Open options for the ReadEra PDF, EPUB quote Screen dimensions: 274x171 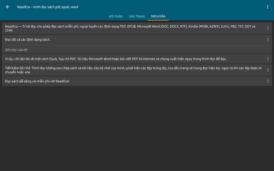coord(268,28)
